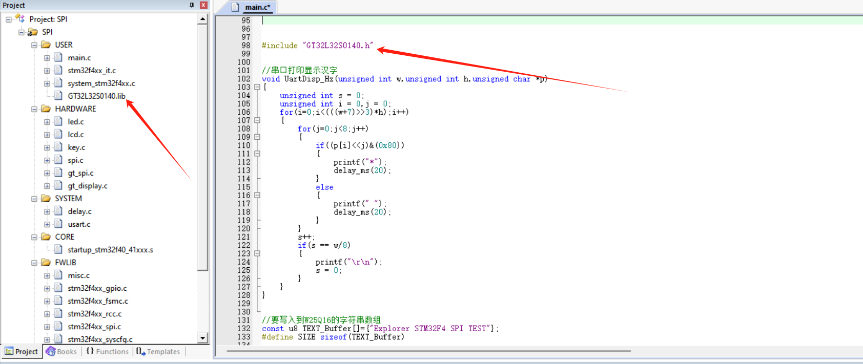
Task: Click the CORE group folder icon
Action: tap(46, 237)
